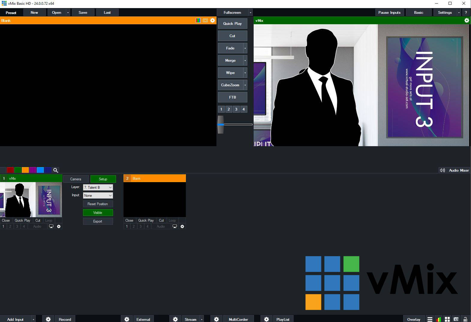Toggle overlay 2 on input 2 Blank
The width and height of the screenshot is (471, 322).
tap(134, 226)
